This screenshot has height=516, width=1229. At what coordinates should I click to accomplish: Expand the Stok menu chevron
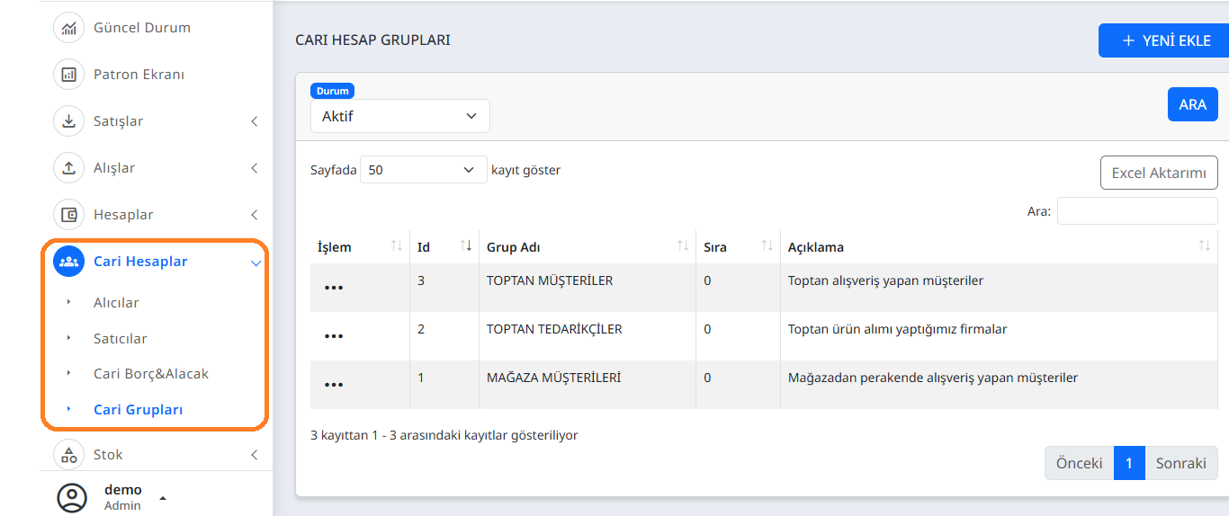point(255,455)
